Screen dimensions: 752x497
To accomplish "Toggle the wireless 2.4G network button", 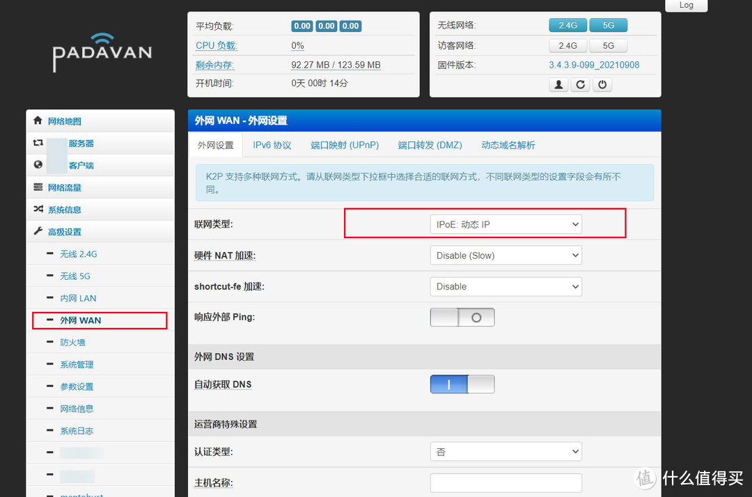I will (568, 25).
